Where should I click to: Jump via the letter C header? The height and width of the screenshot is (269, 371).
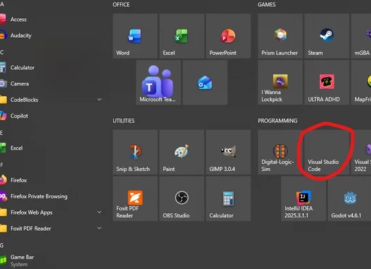click(2, 52)
